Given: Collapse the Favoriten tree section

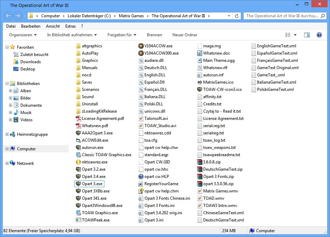Looking at the screenshot, I should 7,47.
